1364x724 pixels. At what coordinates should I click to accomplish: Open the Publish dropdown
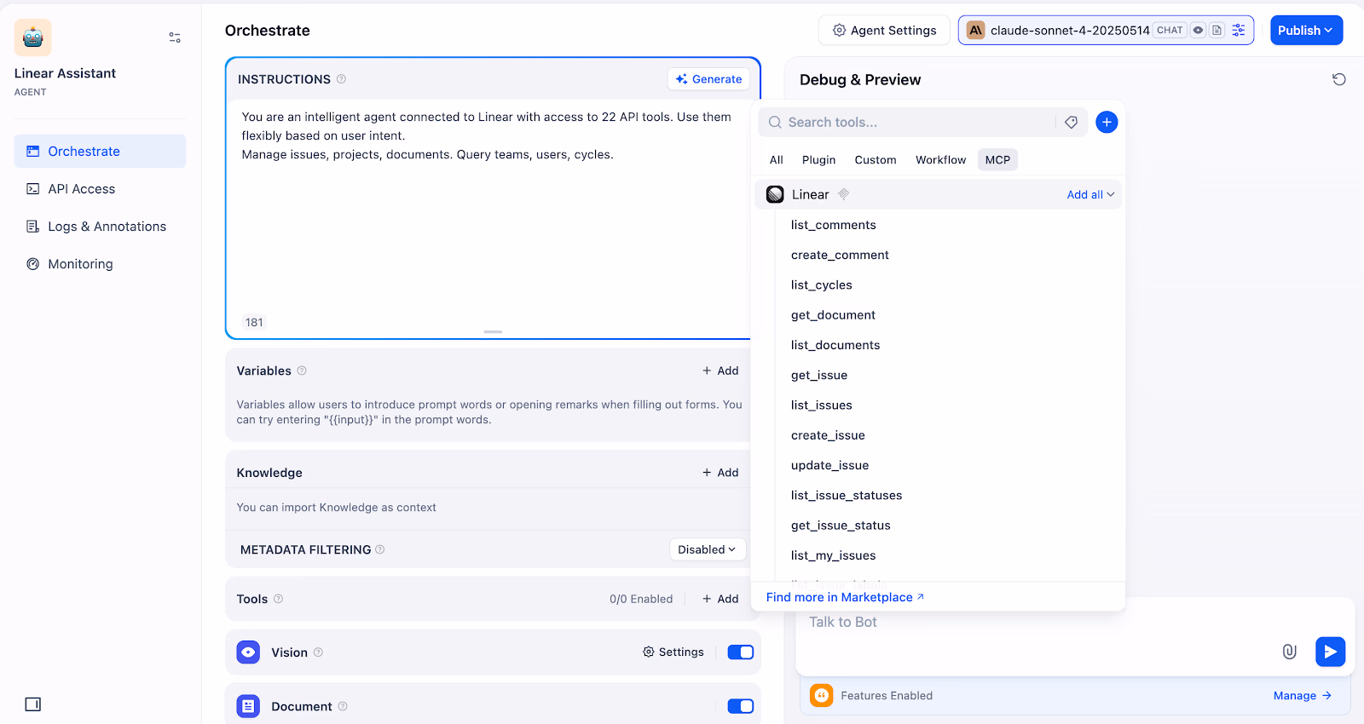point(1306,30)
